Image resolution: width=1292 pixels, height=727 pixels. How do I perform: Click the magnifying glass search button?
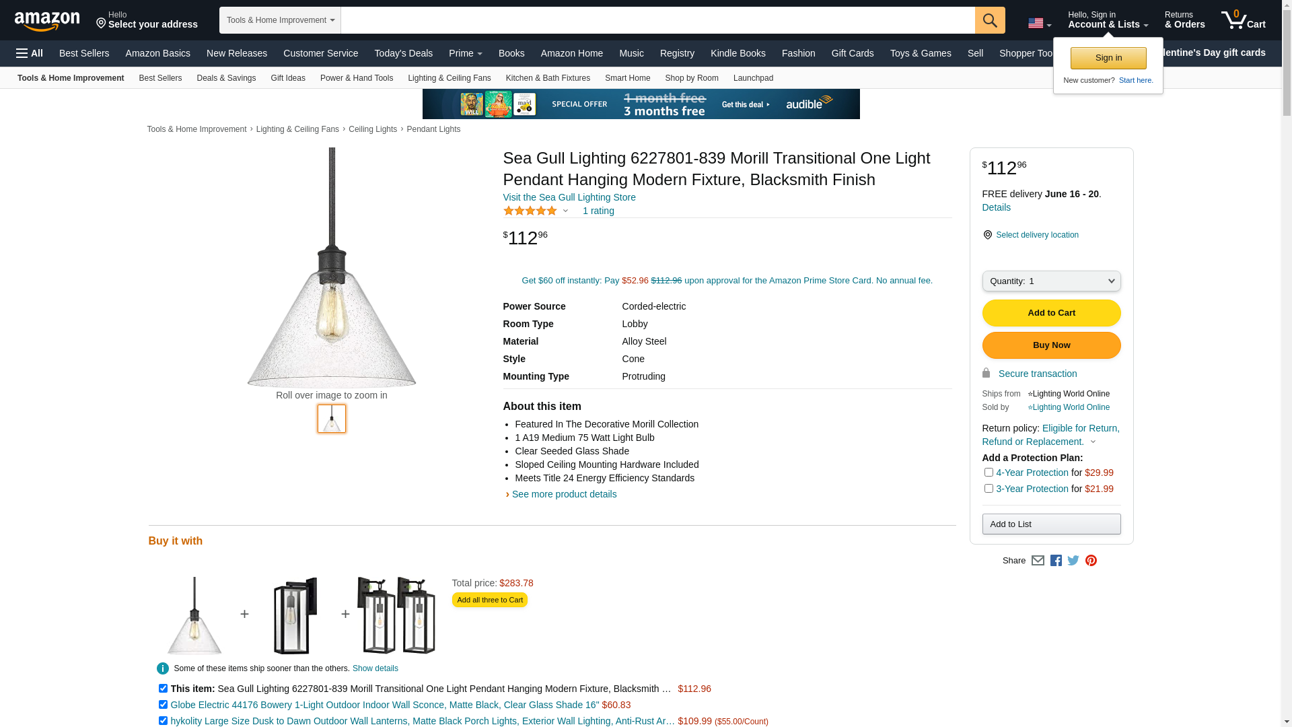(x=989, y=20)
